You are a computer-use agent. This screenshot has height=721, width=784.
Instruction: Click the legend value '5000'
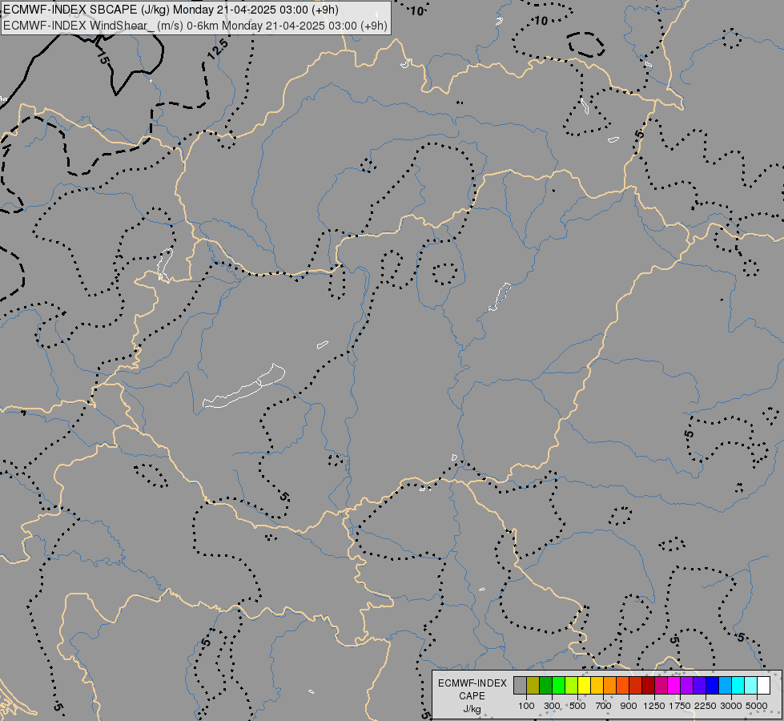pyautogui.click(x=757, y=706)
